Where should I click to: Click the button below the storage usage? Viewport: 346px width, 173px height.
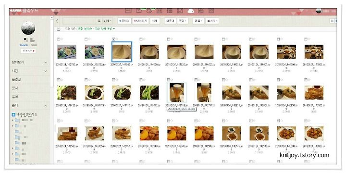point(28,51)
